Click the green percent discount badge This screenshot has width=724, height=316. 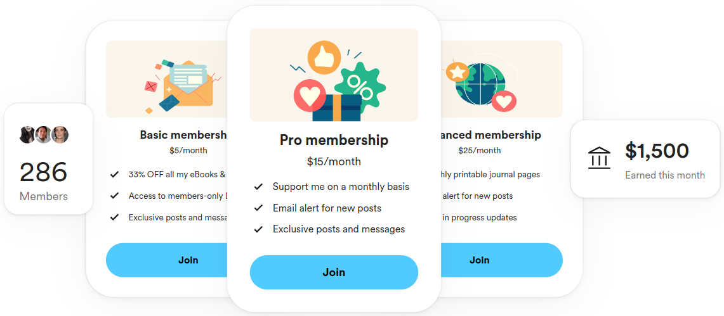tap(360, 87)
